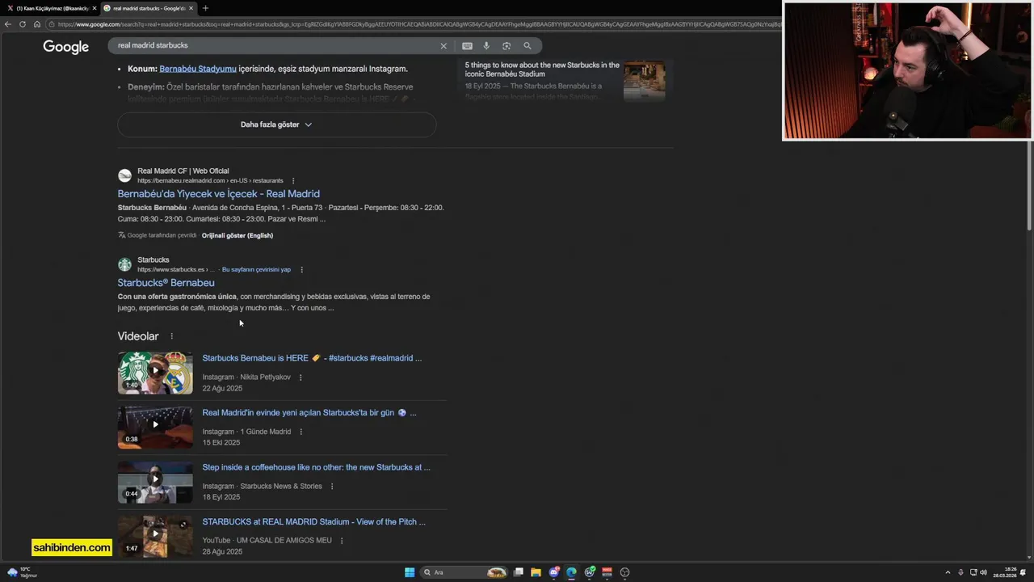Open Bernabéu'da Yiyecek ve İçecek result

[218, 194]
